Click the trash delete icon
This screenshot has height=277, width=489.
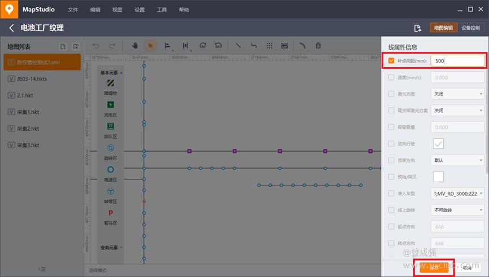pyautogui.click(x=318, y=46)
